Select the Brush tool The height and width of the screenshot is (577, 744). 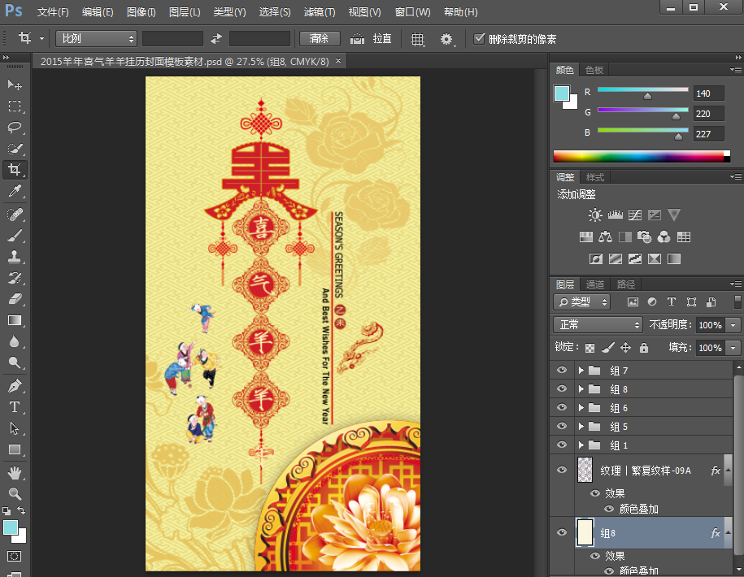15,236
